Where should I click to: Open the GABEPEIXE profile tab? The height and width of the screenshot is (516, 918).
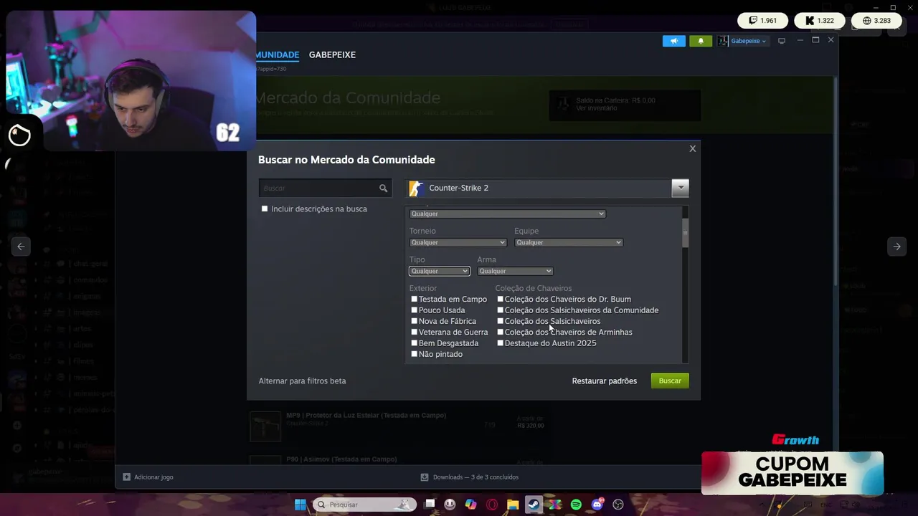[x=332, y=54]
